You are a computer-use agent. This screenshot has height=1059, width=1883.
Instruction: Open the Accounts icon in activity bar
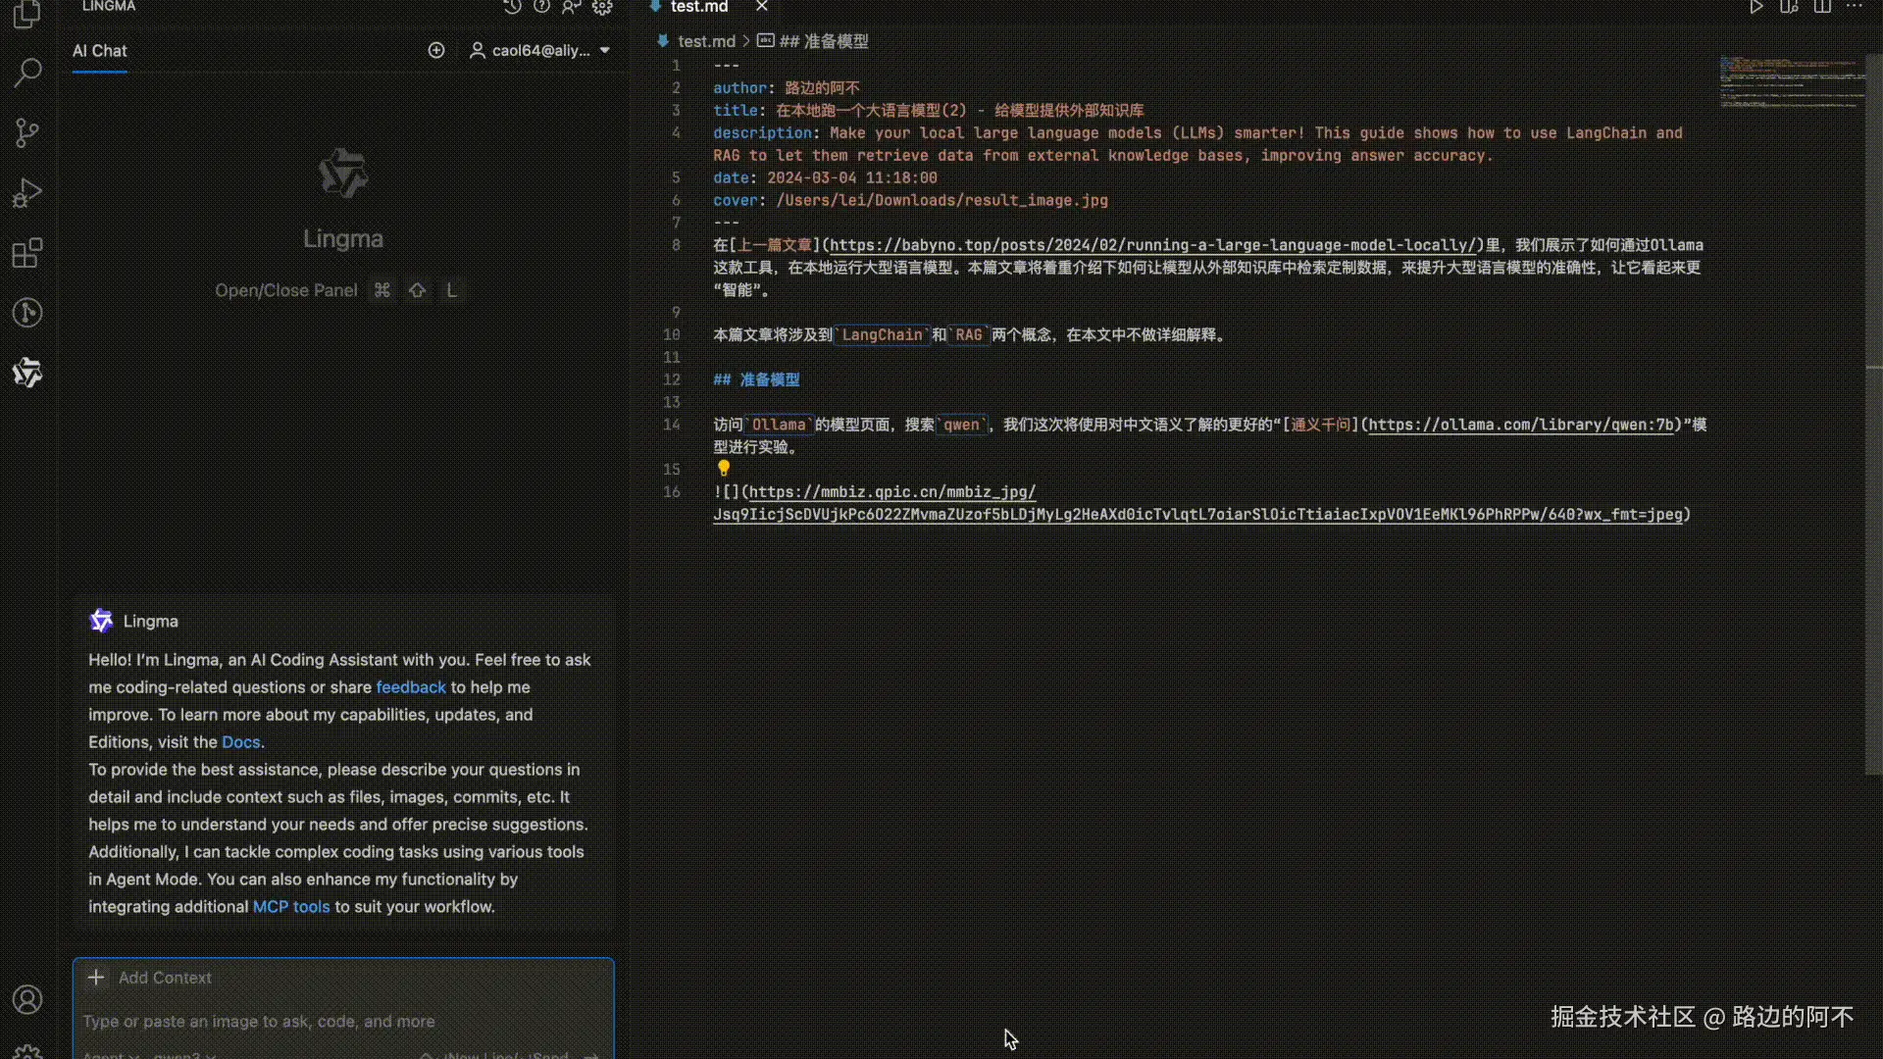(x=27, y=999)
